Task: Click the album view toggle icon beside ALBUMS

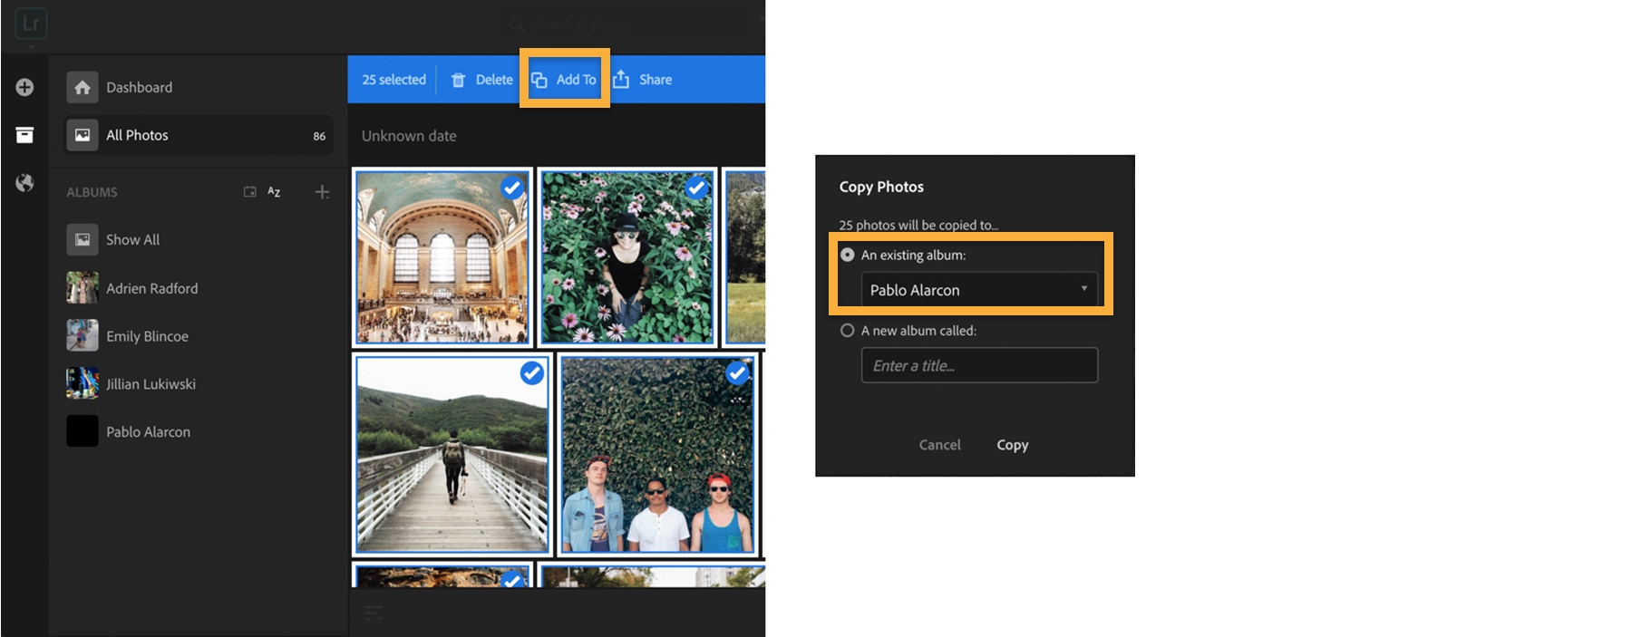Action: [250, 192]
